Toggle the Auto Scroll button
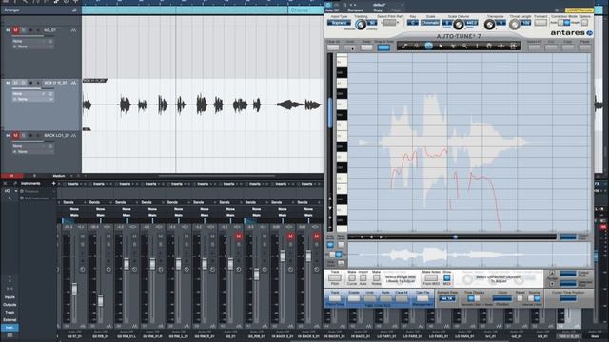The image size is (609, 342). (x=330, y=245)
